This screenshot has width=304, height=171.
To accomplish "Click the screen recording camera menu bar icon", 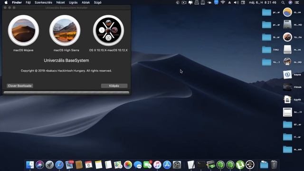I will pos(184,2).
